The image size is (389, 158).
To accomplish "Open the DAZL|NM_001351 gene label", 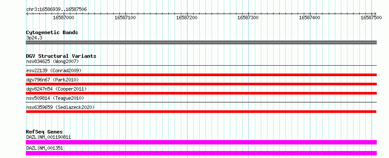I will [45, 148].
